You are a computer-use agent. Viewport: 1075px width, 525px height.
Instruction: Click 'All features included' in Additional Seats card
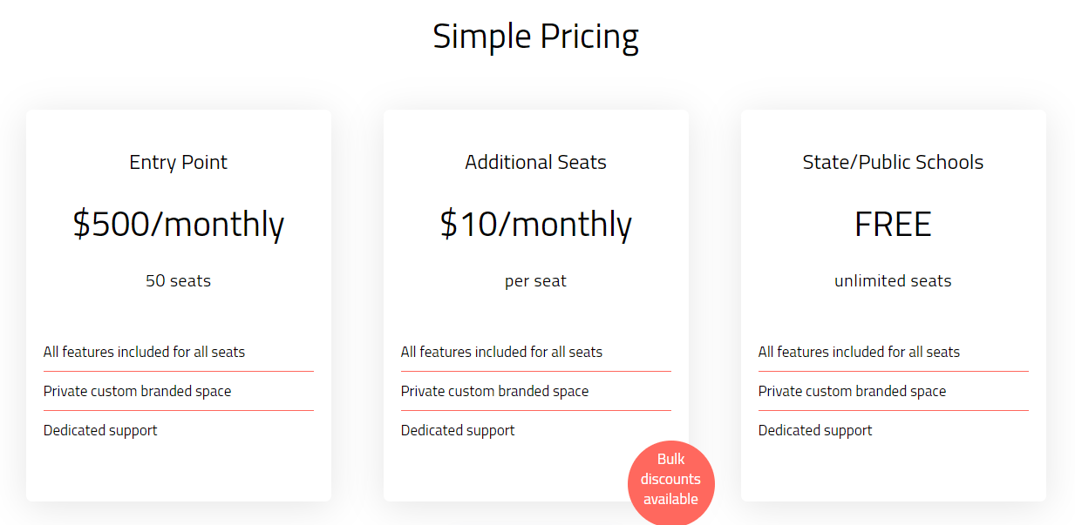click(x=501, y=352)
